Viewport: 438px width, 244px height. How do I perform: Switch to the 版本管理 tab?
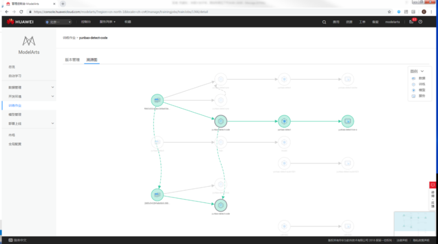pos(72,60)
